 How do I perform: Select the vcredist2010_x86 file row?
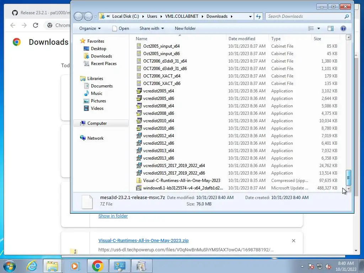(x=237, y=128)
